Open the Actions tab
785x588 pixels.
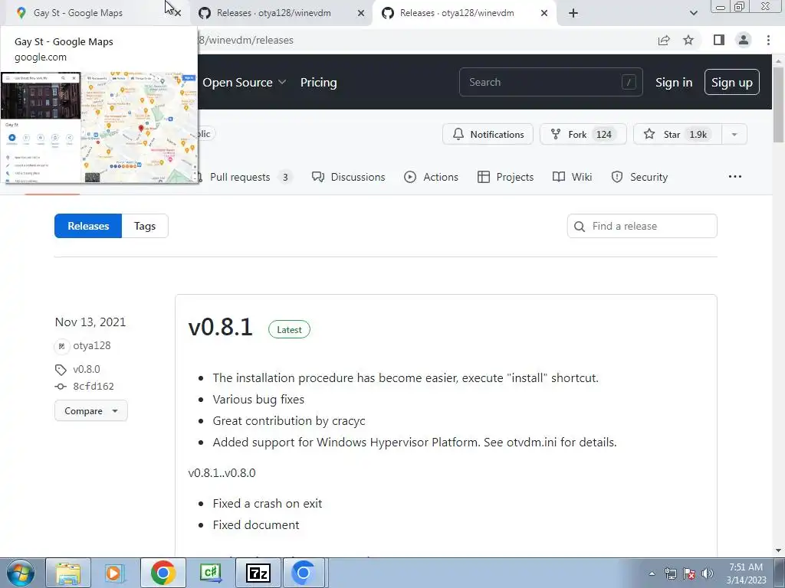pyautogui.click(x=431, y=177)
